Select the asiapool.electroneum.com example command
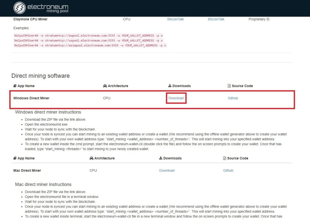The height and width of the screenshot is (220, 310). pos(90,45)
